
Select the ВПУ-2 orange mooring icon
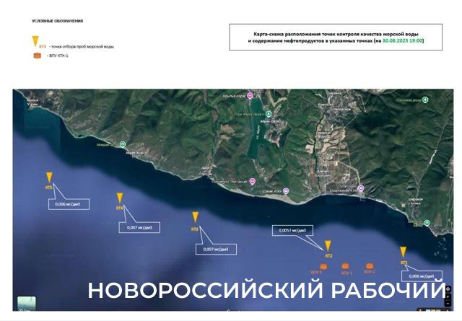pyautogui.click(x=370, y=266)
